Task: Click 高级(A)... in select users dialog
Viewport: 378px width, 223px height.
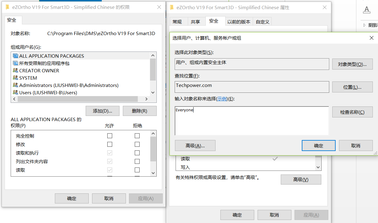Action: click(195, 146)
